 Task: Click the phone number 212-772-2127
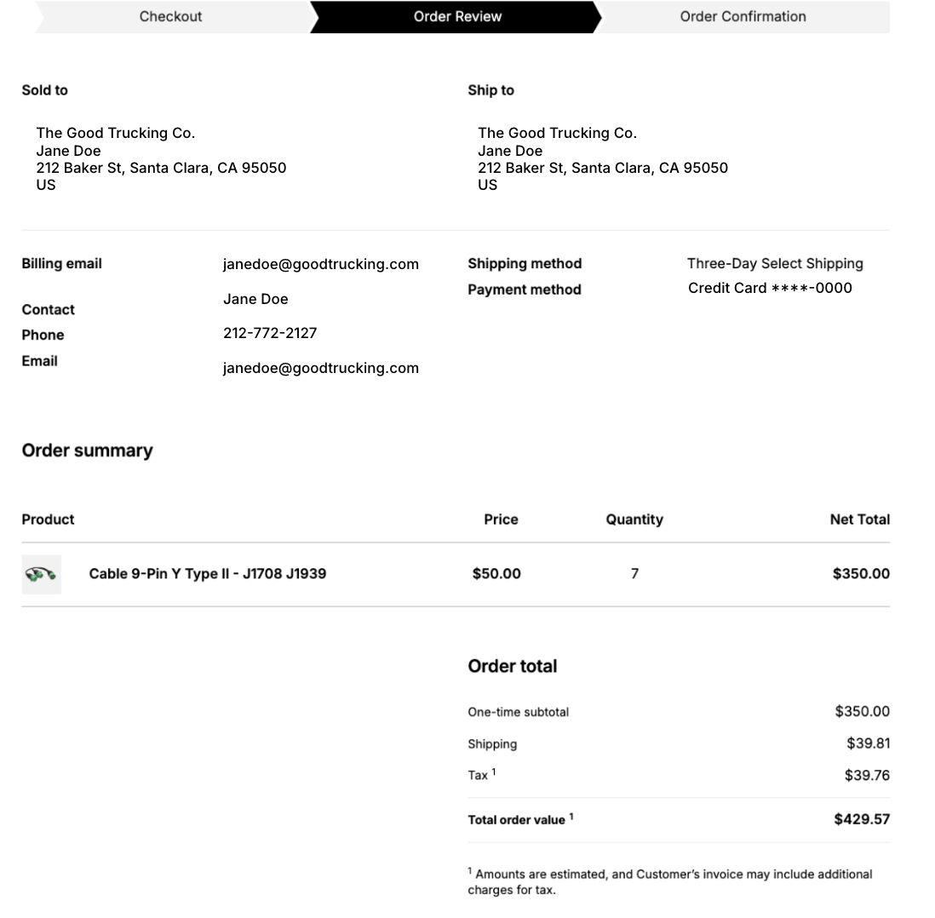[x=270, y=333]
